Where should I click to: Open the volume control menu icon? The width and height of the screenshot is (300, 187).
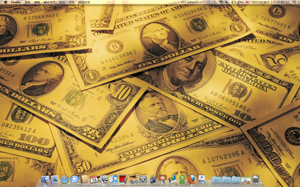click(x=226, y=2)
